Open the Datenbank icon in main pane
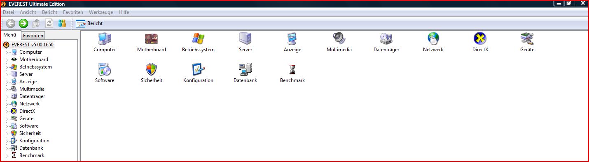This screenshot has height=162, width=589. [245, 69]
